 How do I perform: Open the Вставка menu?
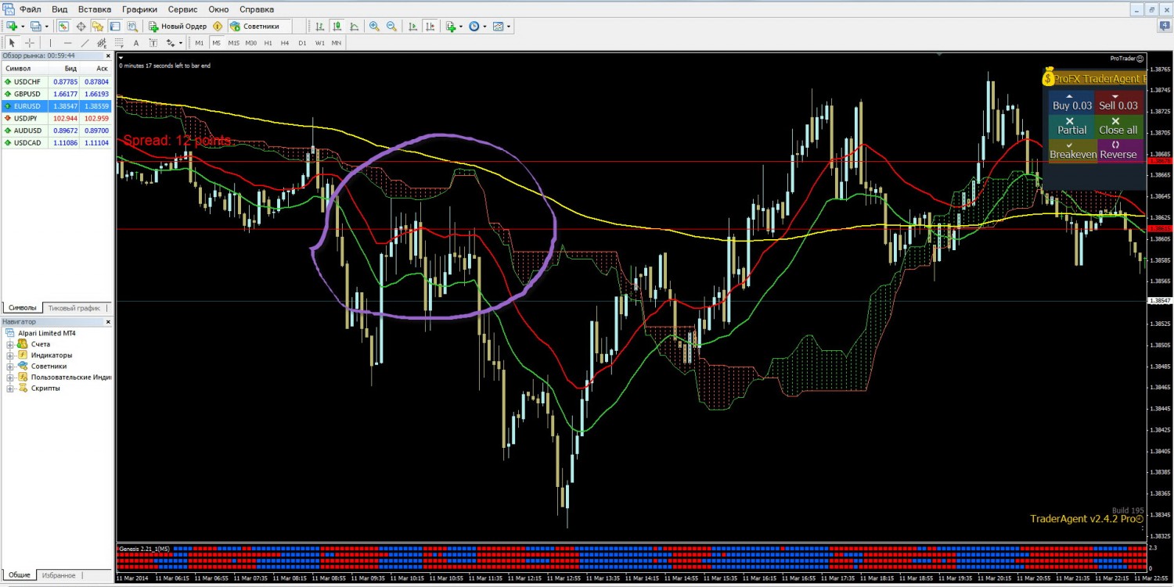[95, 9]
